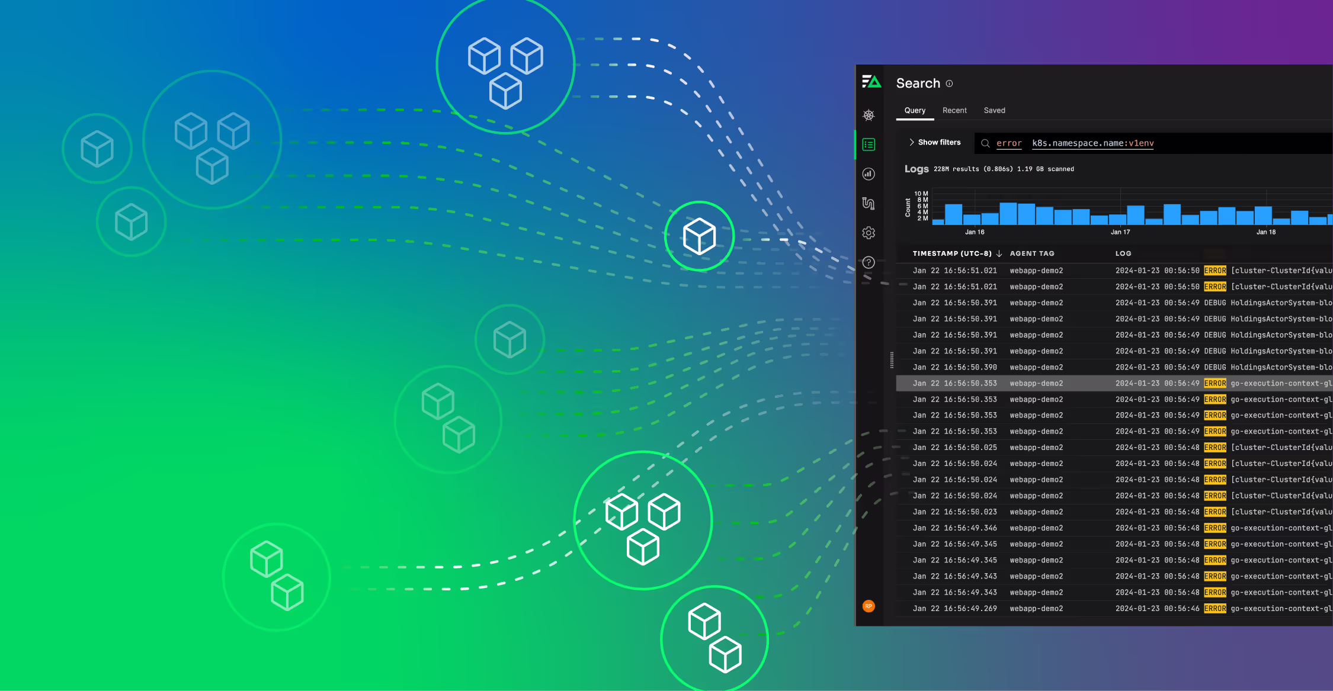Screen dimensions: 1333x691
Task: Open the Kubernetes explorer from the sidebar
Action: [869, 116]
